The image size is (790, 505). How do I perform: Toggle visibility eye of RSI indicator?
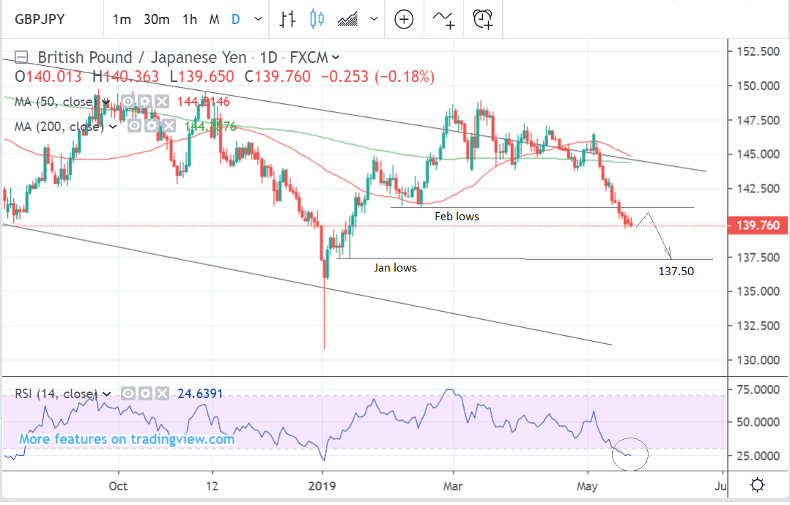tap(128, 393)
